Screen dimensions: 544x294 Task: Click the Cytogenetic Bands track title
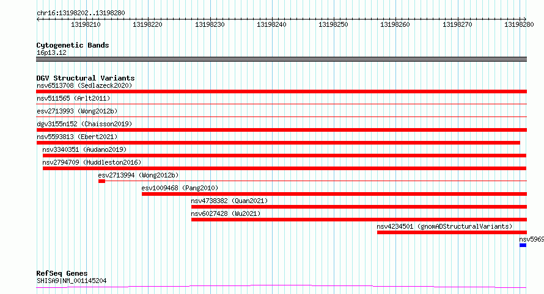pyautogui.click(x=73, y=45)
